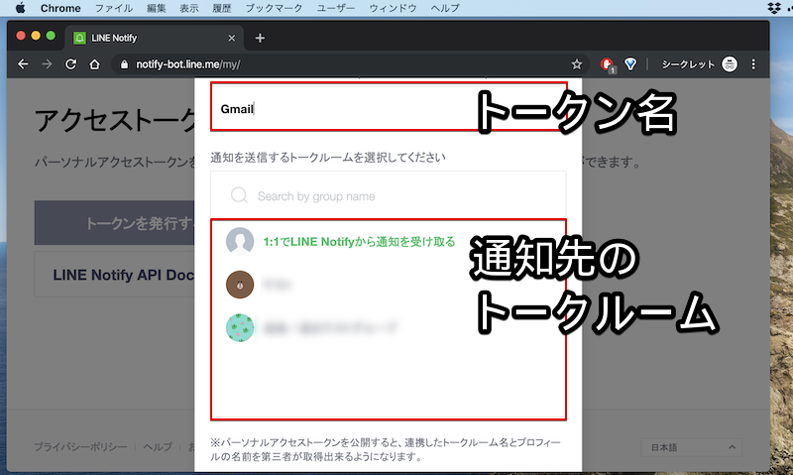Image resolution: width=793 pixels, height=475 pixels.
Task: Go to the browser home icon
Action: click(x=94, y=64)
